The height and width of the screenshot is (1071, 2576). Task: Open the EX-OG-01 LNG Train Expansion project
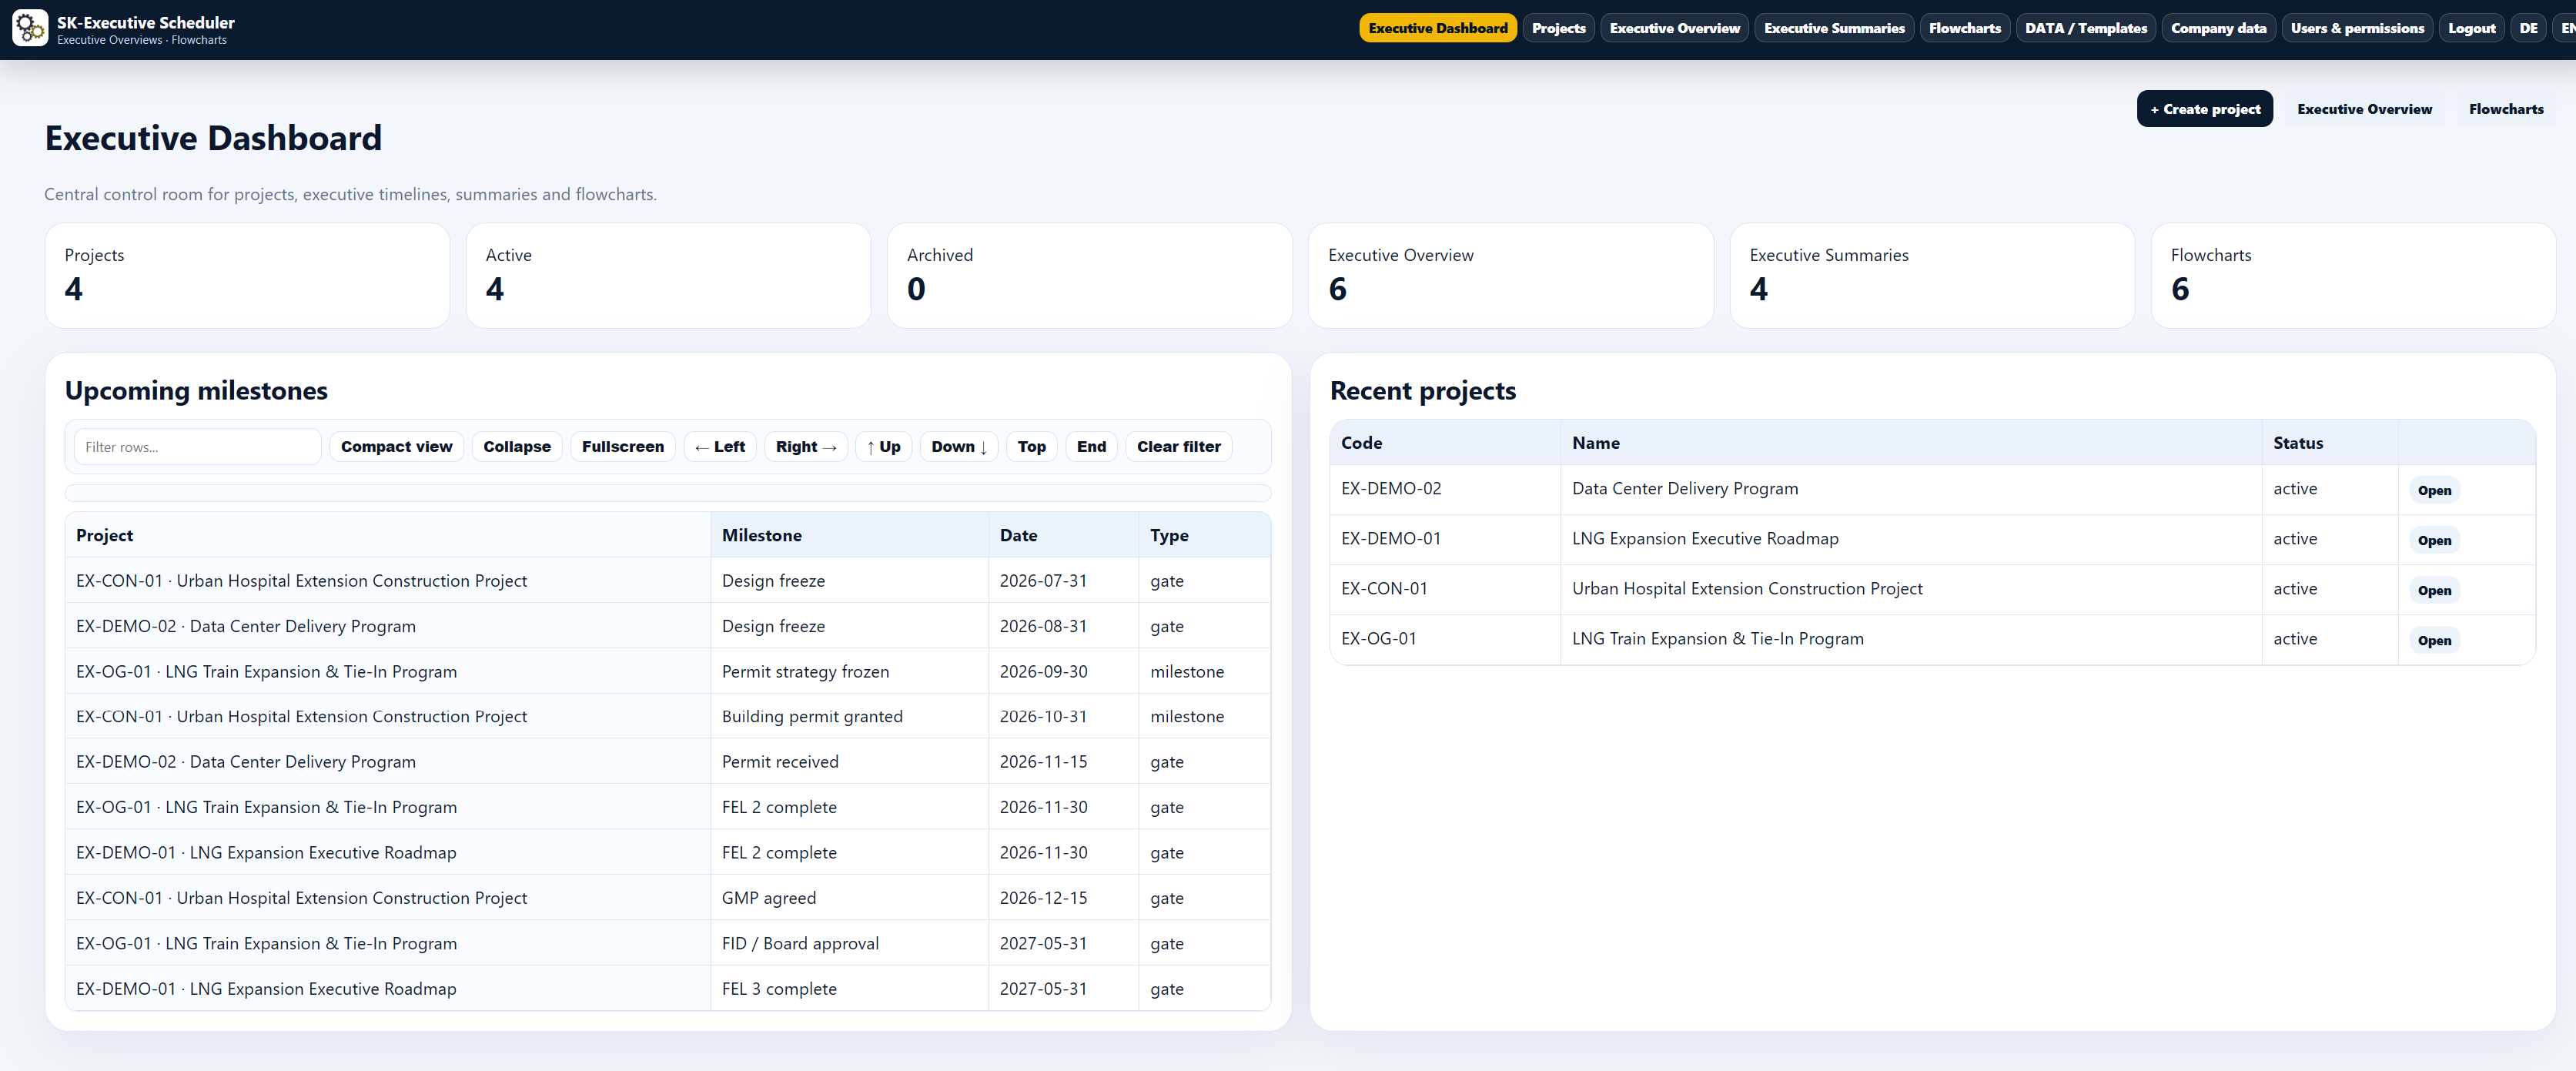(2434, 641)
